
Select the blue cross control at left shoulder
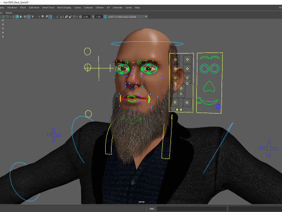pyautogui.click(x=53, y=135)
